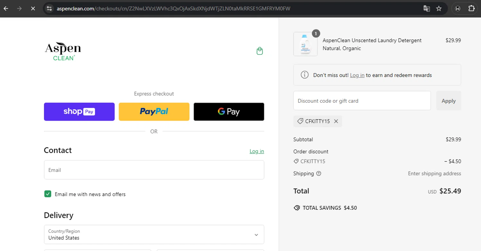Click the browser forward arrow
The height and width of the screenshot is (251, 481).
point(19,9)
